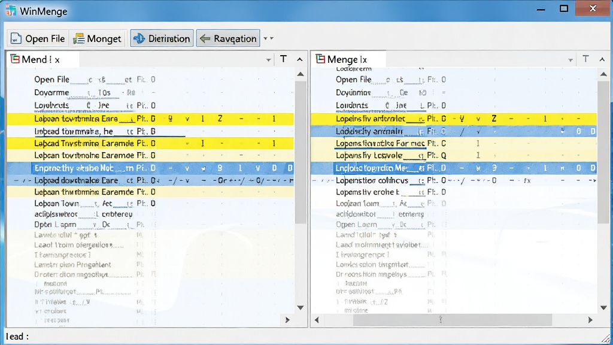613x345 pixels.
Task: Select left row 'aclipiswtroc cobterey'
Action: tap(151, 214)
